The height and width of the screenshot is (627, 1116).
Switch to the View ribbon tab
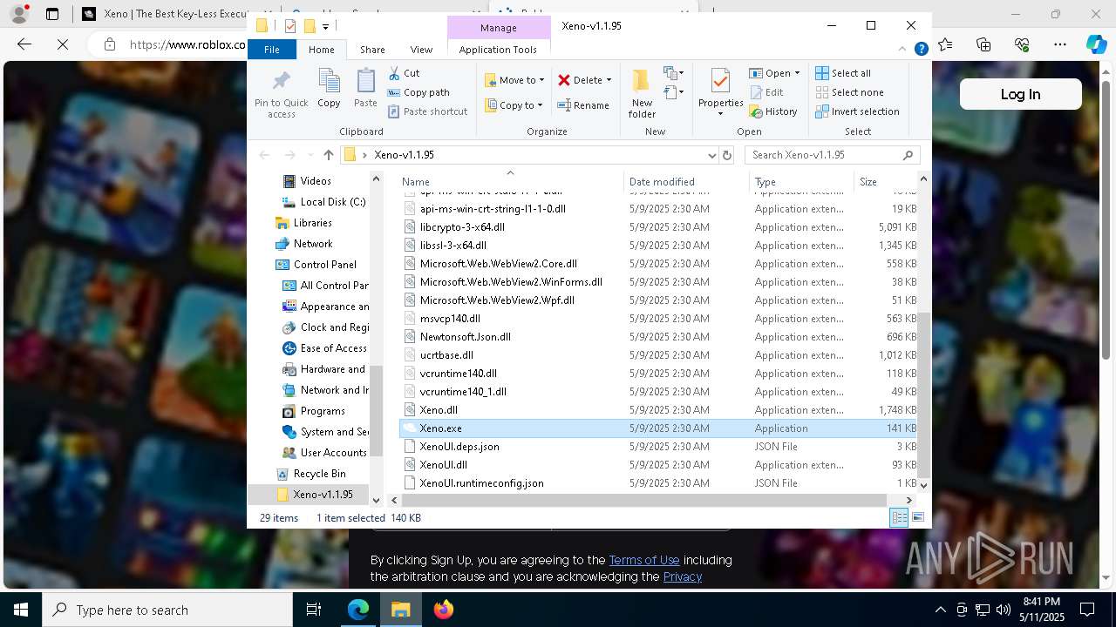421,50
